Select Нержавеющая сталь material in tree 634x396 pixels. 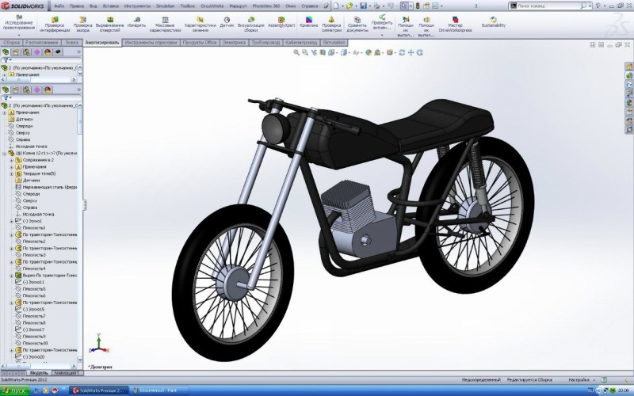click(x=46, y=187)
